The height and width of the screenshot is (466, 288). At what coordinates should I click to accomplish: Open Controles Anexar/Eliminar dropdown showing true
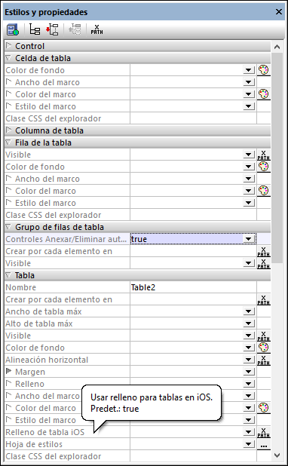click(x=249, y=239)
